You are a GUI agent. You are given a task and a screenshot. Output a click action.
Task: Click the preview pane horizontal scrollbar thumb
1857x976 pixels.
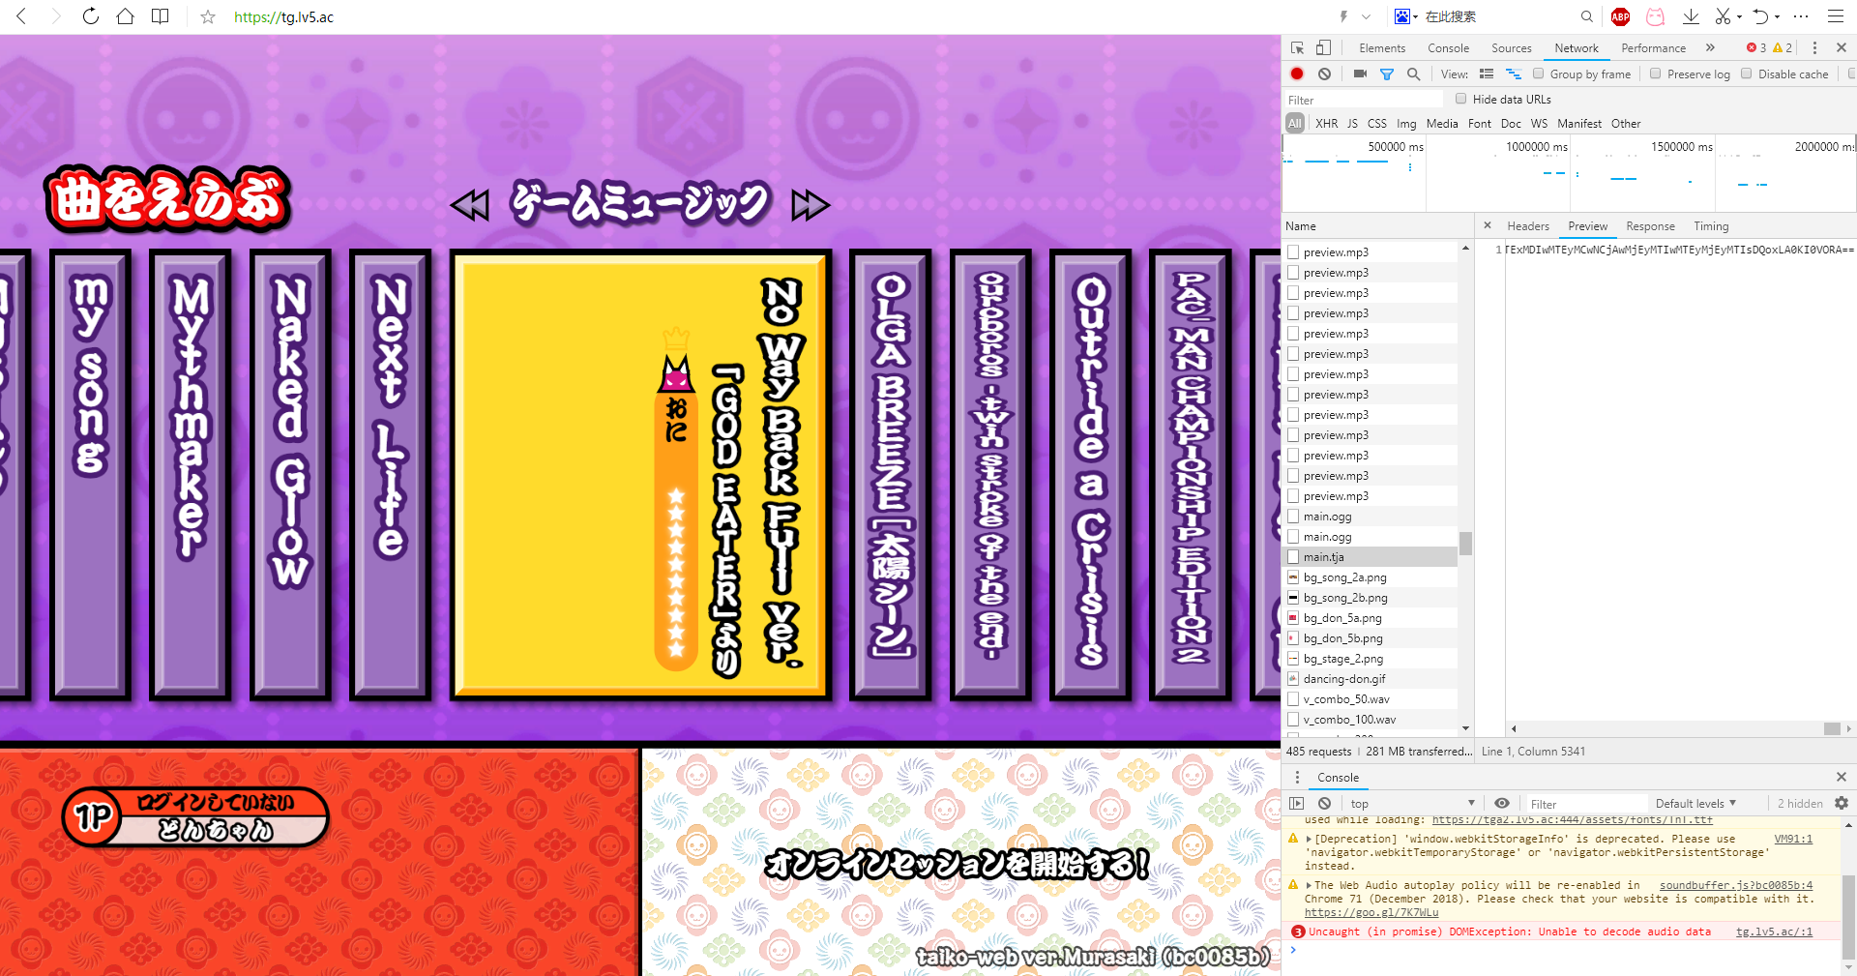1832,728
